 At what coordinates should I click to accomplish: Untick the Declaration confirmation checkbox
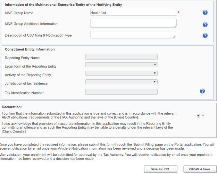click(198, 116)
